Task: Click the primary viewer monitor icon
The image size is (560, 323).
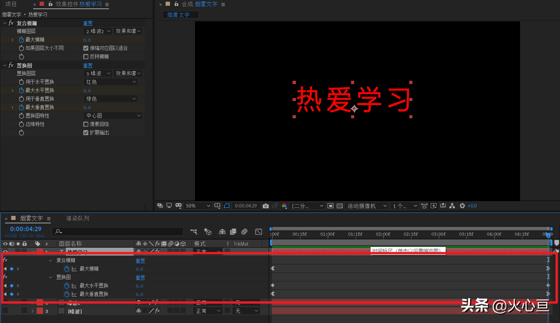Action: click(x=169, y=206)
